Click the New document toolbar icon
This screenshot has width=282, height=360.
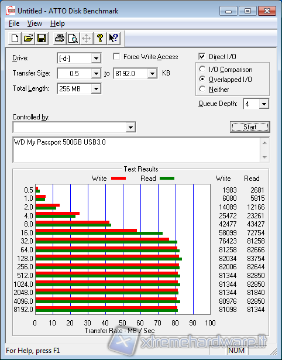click(x=15, y=38)
